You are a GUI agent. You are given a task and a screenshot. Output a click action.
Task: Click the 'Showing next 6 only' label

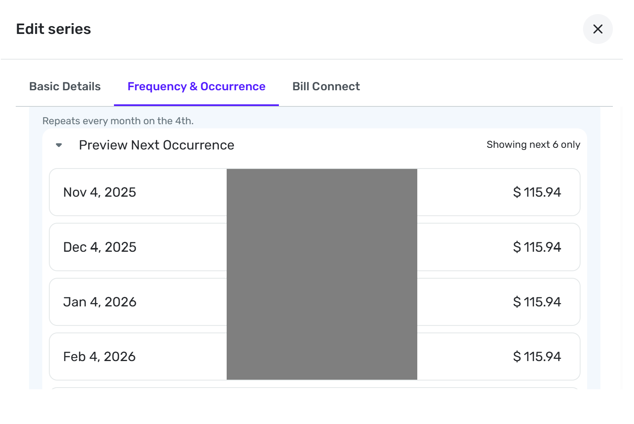point(533,145)
